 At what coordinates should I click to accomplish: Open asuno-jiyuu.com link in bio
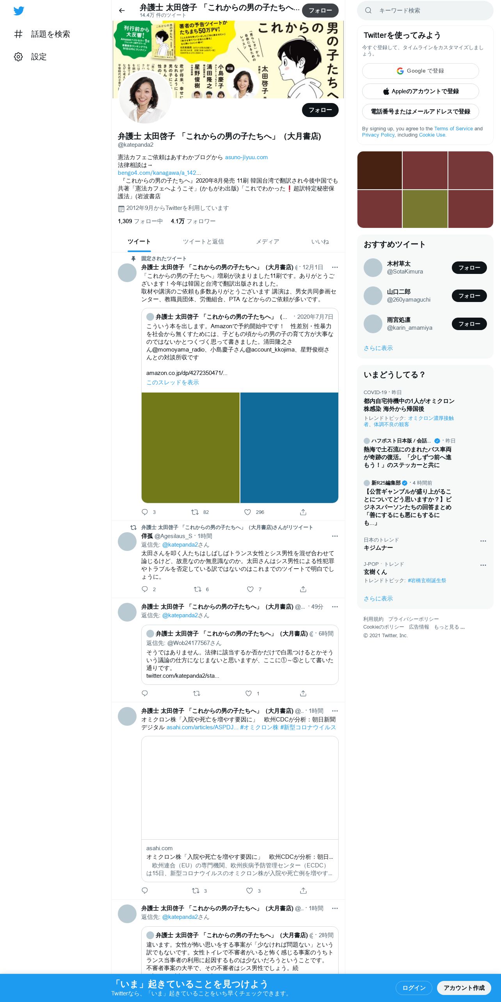(246, 157)
